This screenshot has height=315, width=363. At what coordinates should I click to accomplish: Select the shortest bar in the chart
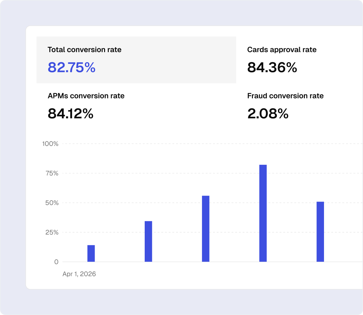coord(91,253)
